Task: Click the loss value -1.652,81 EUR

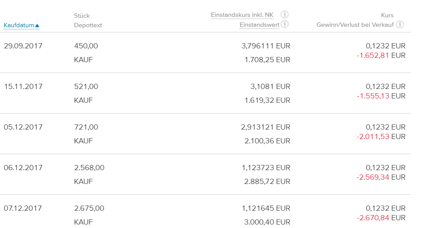Action: pyautogui.click(x=381, y=55)
